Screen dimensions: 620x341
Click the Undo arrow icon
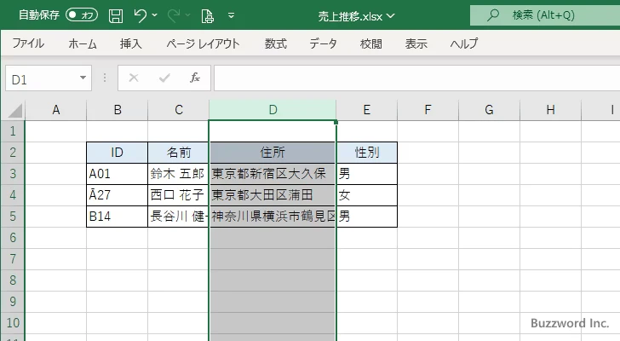[141, 15]
